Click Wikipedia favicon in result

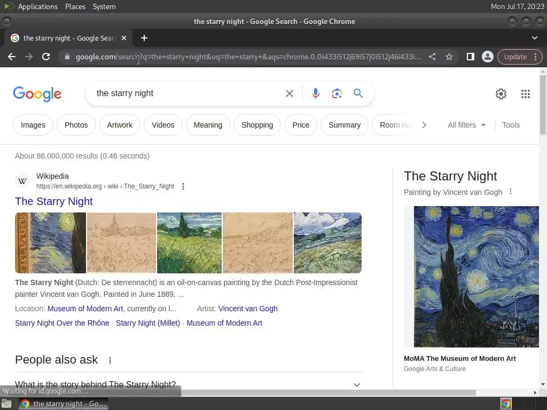click(22, 182)
